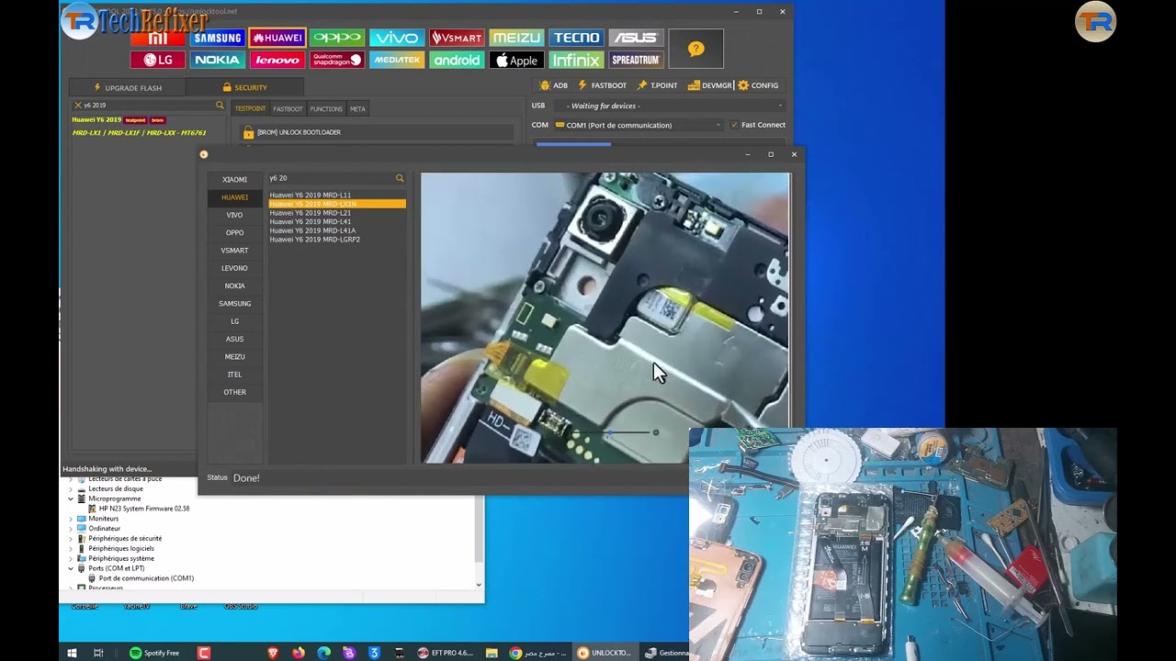The height and width of the screenshot is (661, 1176).
Task: Select VIVO in testpoint brand list
Action: [234, 215]
